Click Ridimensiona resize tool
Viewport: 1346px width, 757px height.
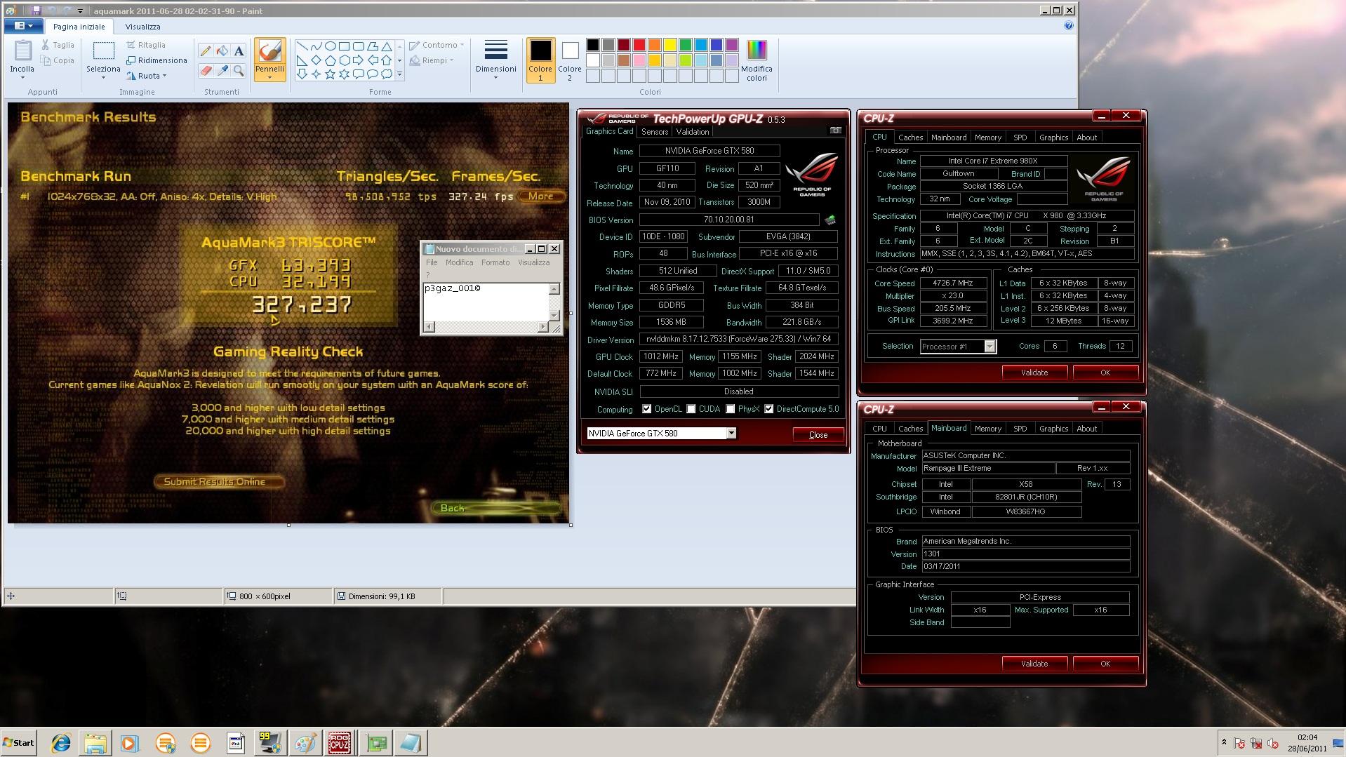point(156,60)
